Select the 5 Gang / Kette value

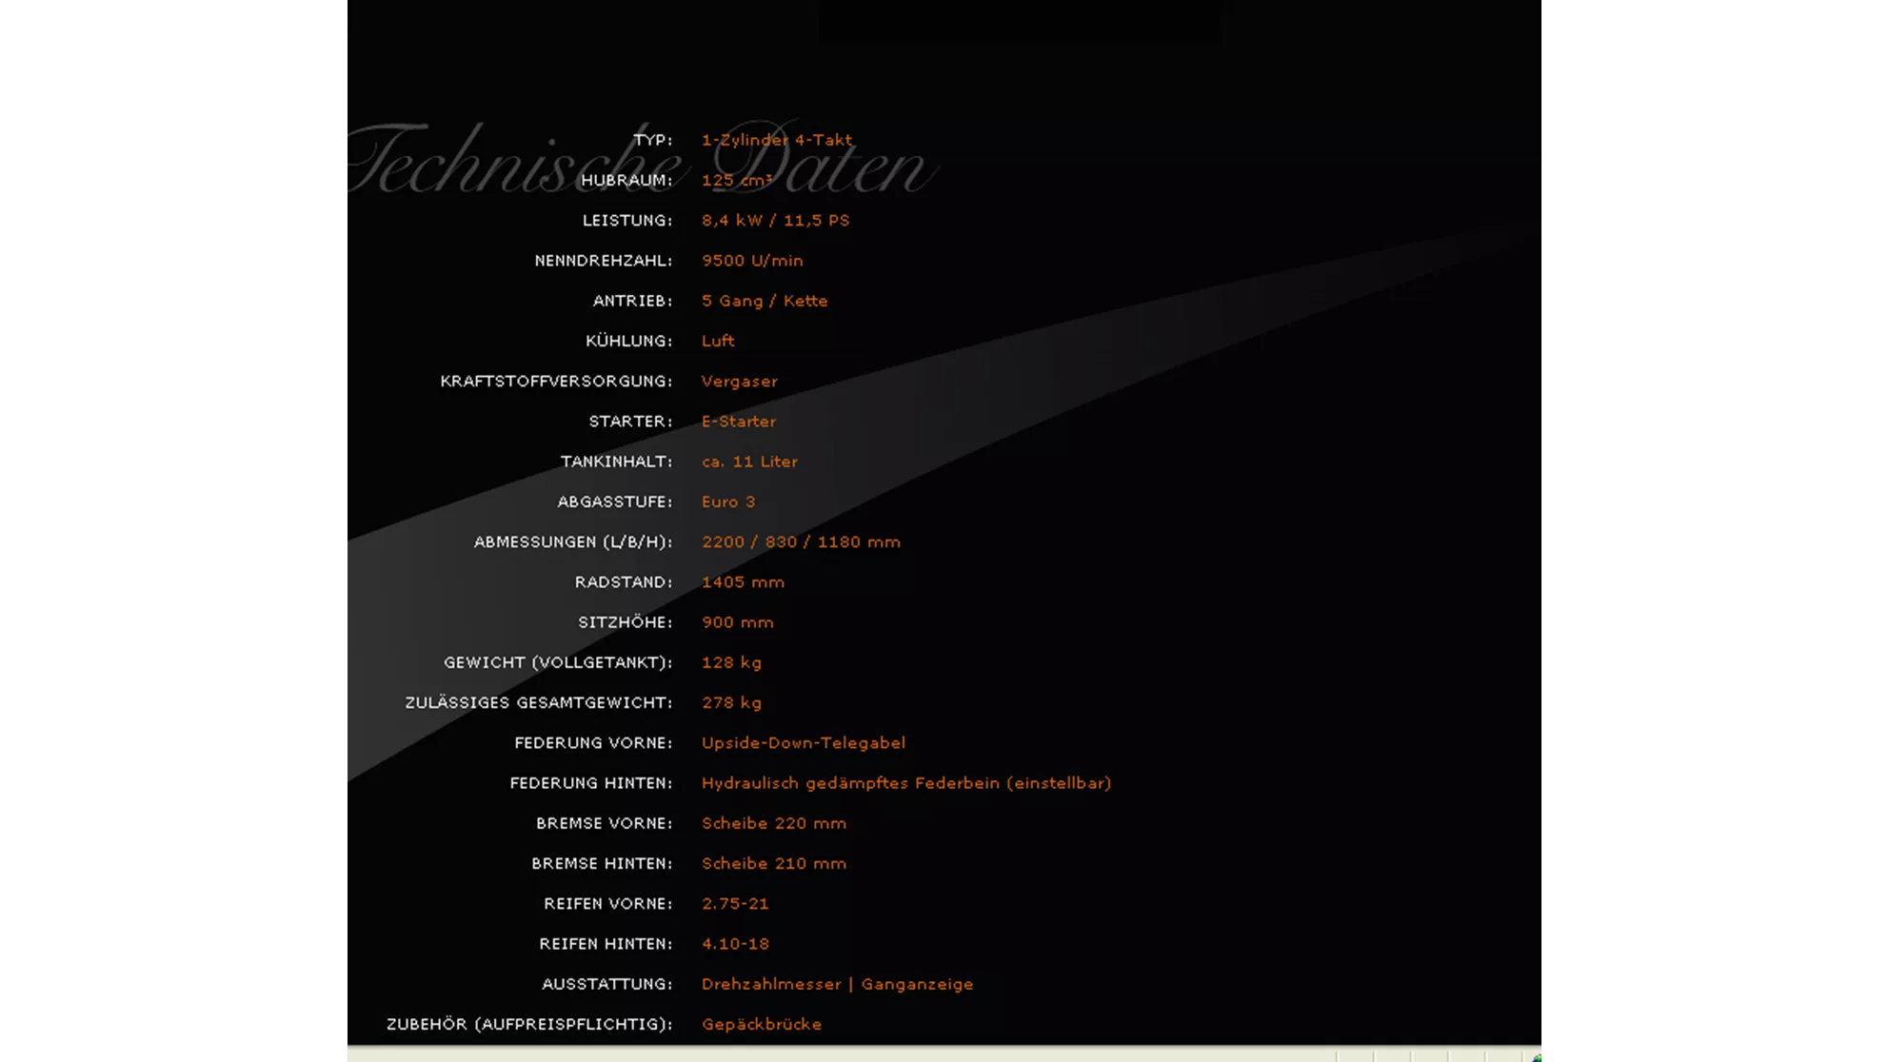coord(764,301)
